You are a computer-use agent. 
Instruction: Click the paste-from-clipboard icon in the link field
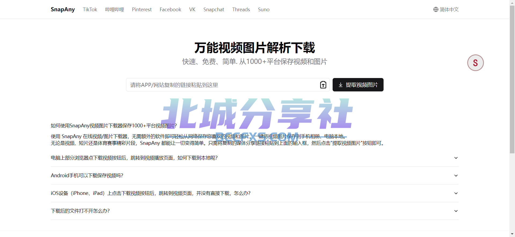click(x=323, y=85)
